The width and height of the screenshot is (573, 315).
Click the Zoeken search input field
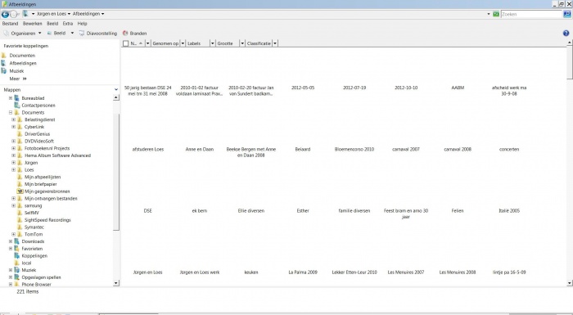[531, 14]
